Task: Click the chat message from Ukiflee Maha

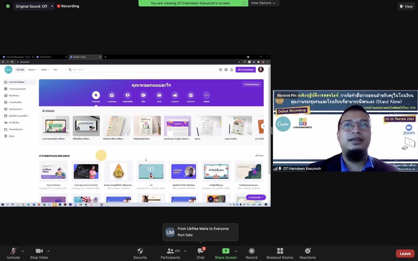Action: pos(200,232)
